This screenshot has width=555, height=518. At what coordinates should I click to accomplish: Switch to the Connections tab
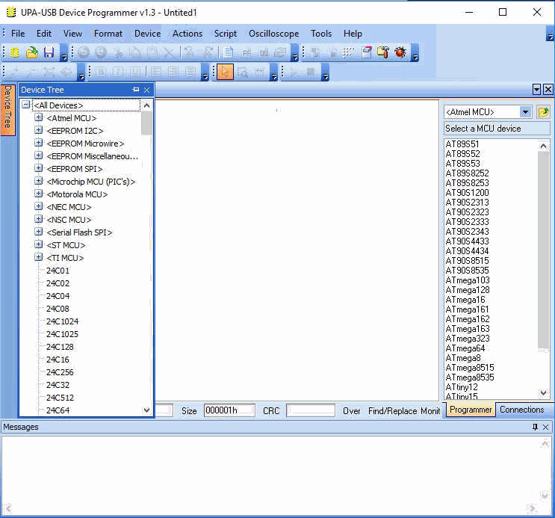(x=521, y=410)
